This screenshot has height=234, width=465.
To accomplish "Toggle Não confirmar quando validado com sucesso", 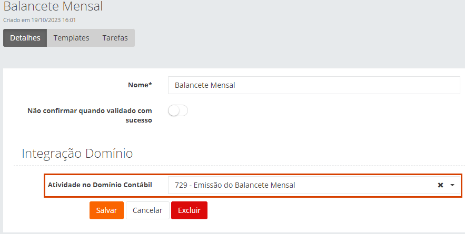I will coord(178,110).
